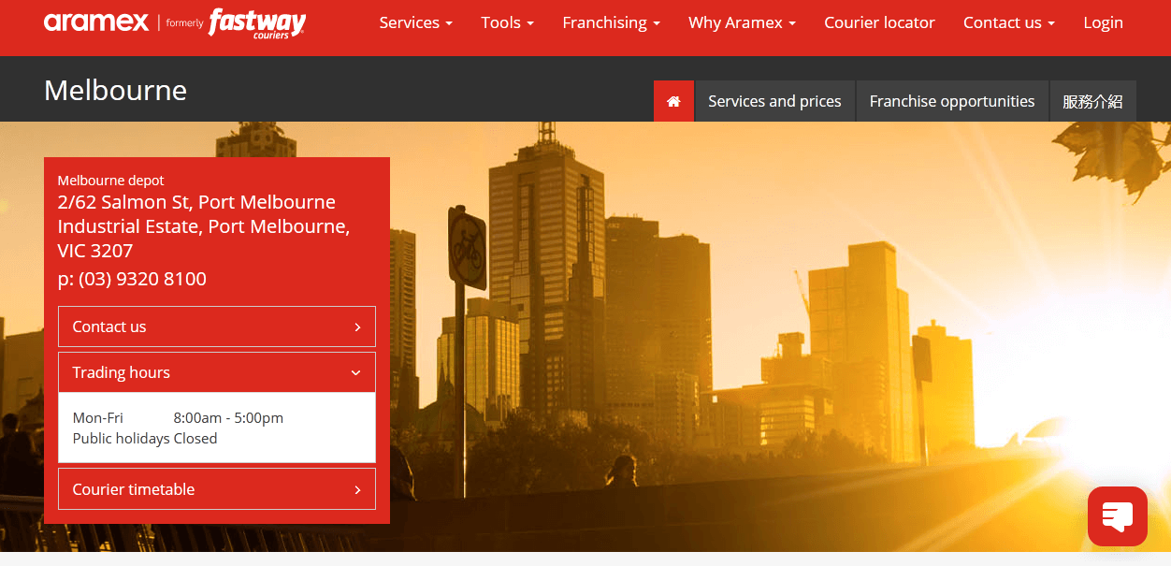Click the Public holidays Closed text
The height and width of the screenshot is (566, 1171).
point(145,439)
